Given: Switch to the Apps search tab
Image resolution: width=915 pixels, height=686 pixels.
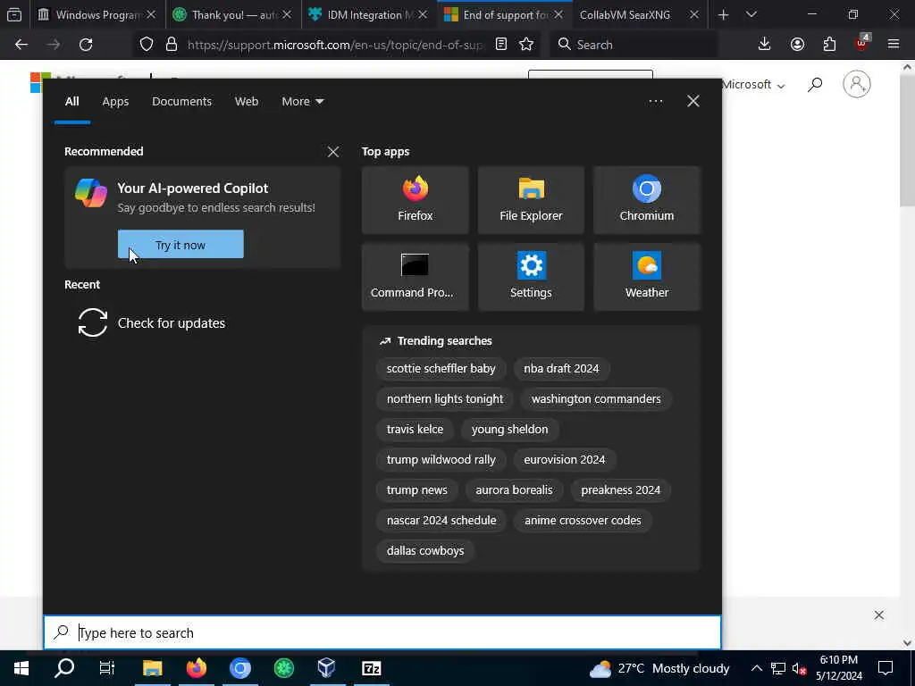Looking at the screenshot, I should coord(115,102).
